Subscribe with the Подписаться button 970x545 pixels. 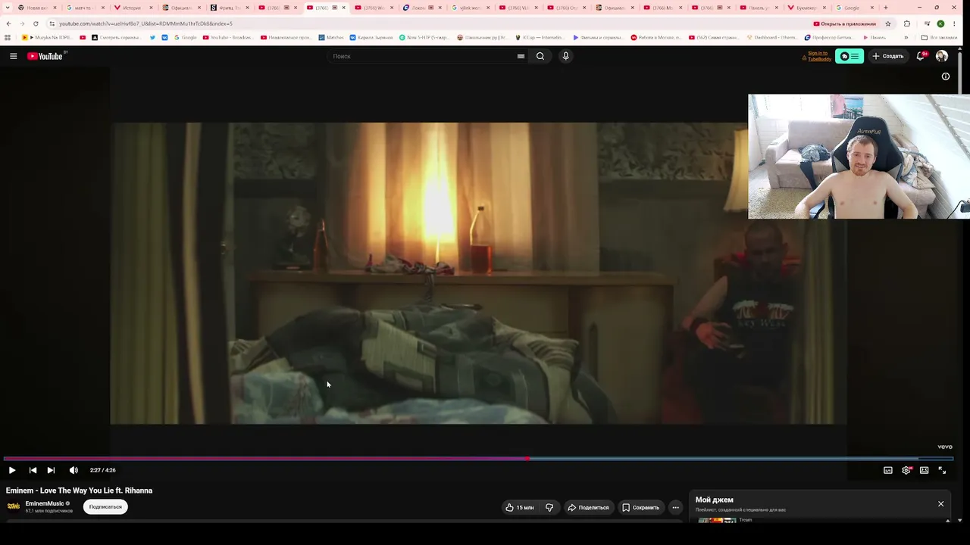[105, 506]
